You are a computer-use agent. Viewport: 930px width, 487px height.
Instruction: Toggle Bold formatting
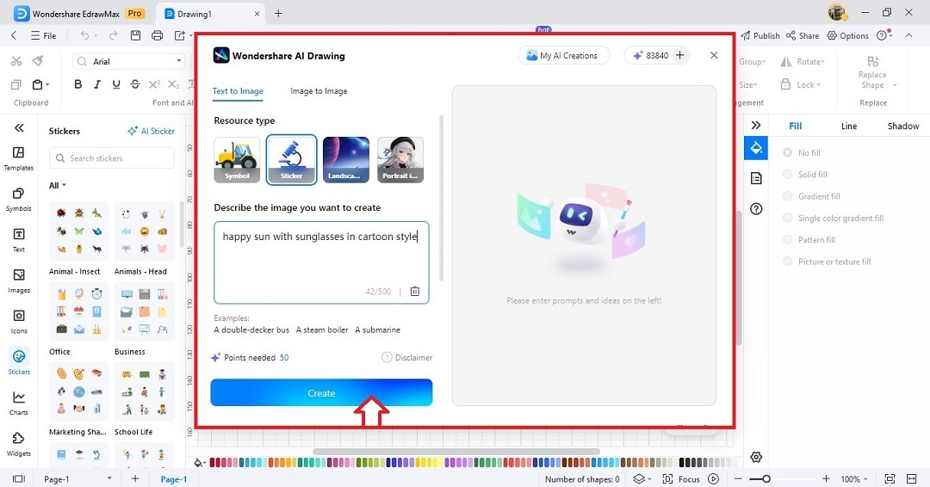(77, 84)
